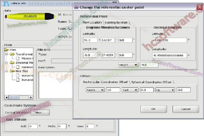
Task: Click the Cancel button
Action: click(186, 109)
